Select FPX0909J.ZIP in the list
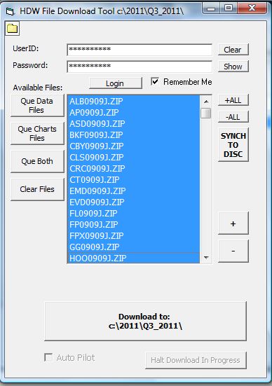 click(x=133, y=235)
